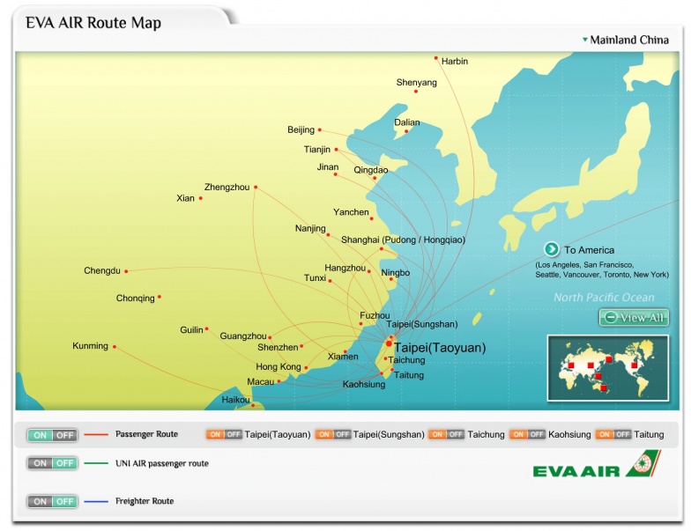This screenshot has width=691, height=531.
Task: Click the Dalian city dot
Action: pyautogui.click(x=406, y=130)
